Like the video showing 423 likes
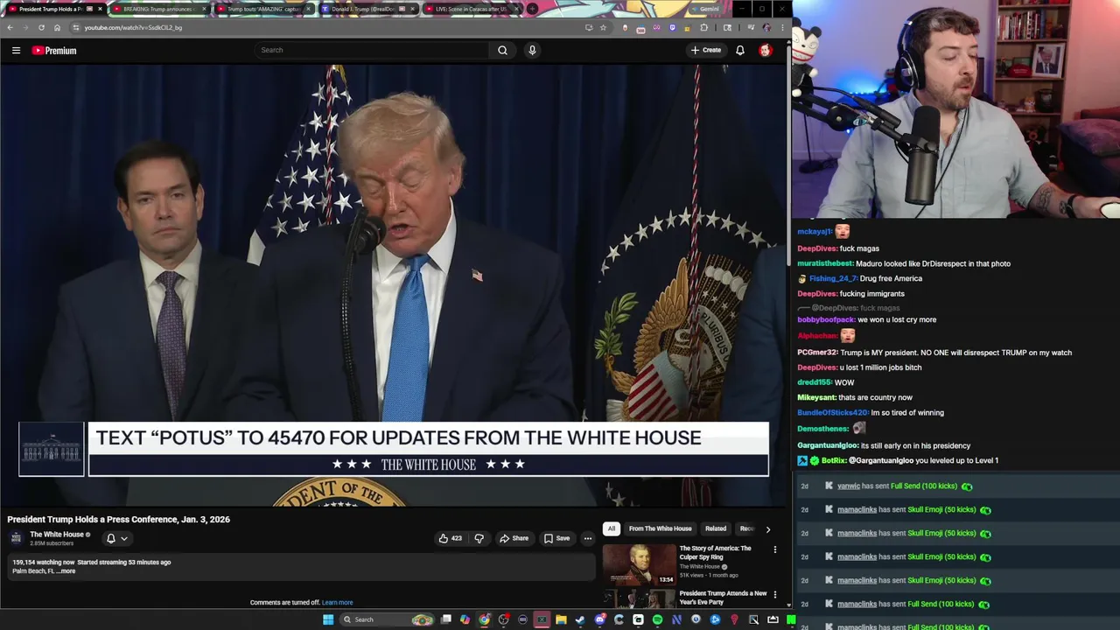Image resolution: width=1120 pixels, height=630 pixels. click(450, 538)
